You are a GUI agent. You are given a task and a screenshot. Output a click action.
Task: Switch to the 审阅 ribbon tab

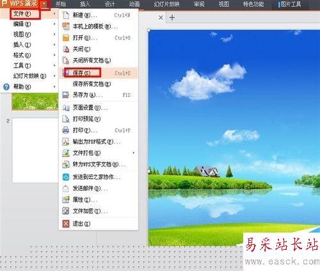pyautogui.click(x=199, y=4)
